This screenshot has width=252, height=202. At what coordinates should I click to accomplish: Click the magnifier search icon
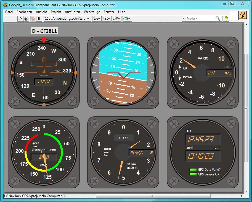click(218, 19)
